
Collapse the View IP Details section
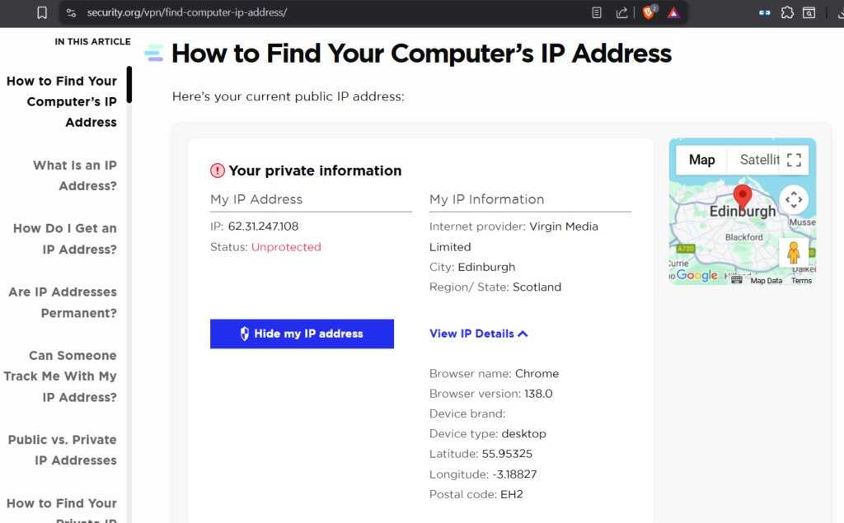tap(479, 334)
